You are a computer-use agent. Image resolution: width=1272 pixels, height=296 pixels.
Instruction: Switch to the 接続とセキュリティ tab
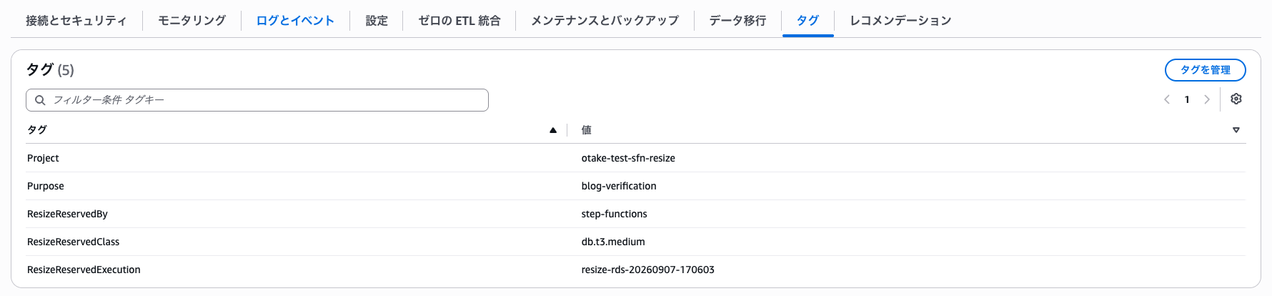coord(76,21)
